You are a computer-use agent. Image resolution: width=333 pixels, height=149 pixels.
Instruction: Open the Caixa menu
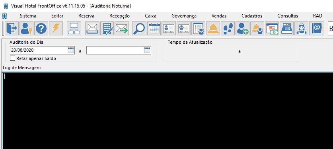pyautogui.click(x=150, y=16)
